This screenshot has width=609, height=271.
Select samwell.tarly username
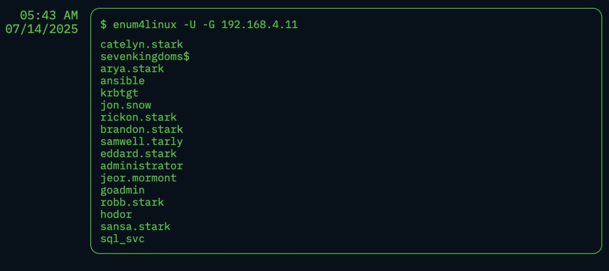point(142,141)
